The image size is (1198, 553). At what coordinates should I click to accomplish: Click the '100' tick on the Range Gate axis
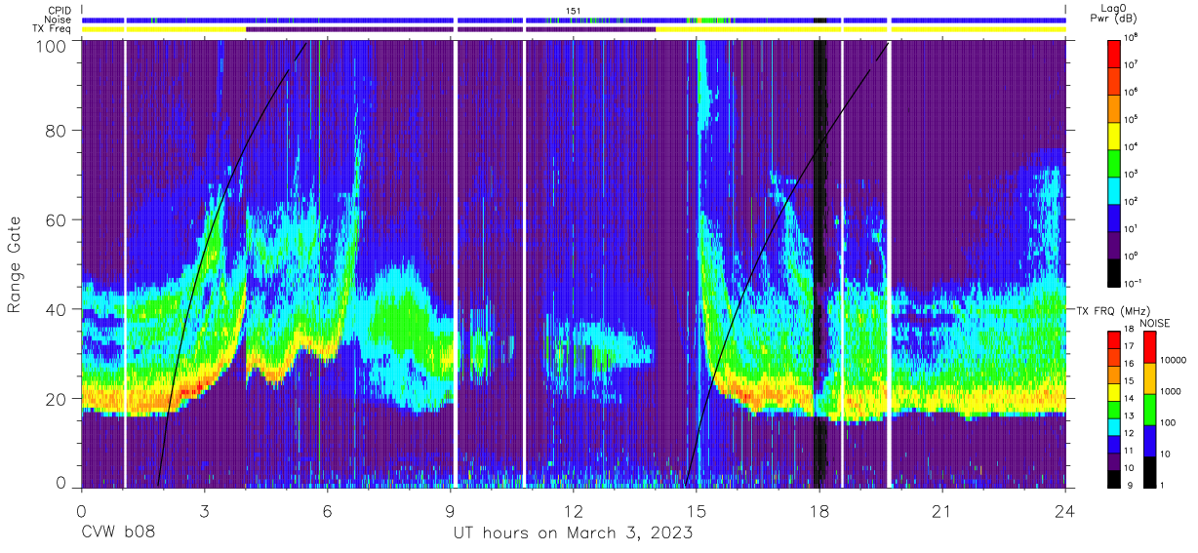[53, 45]
